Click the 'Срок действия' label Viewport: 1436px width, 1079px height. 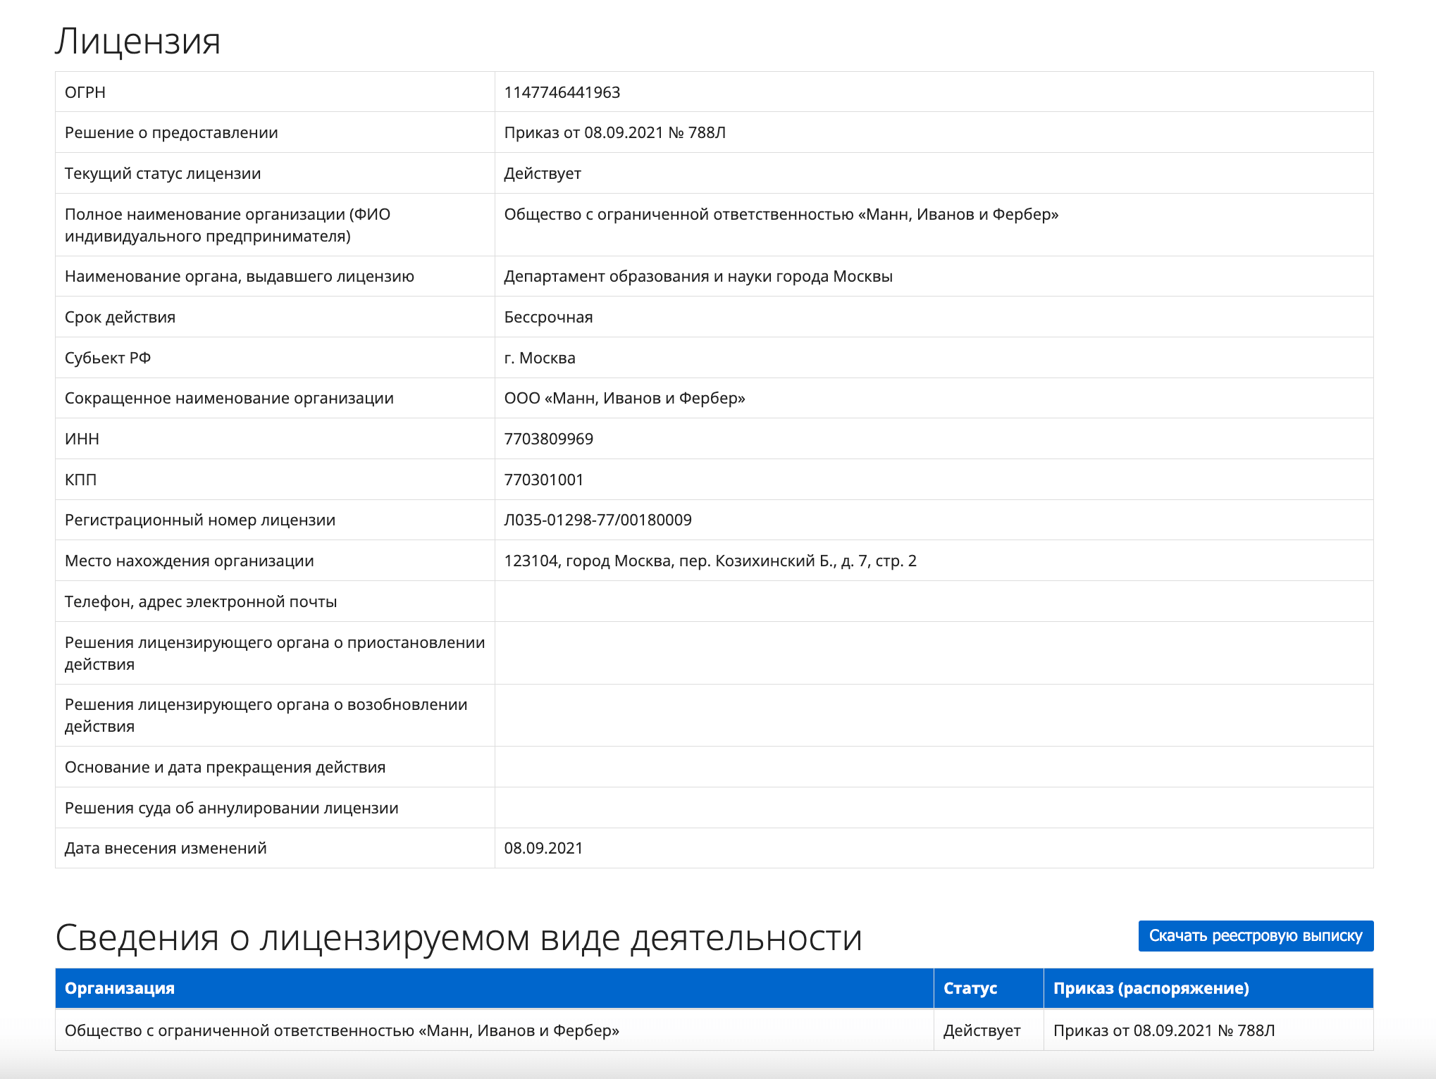(120, 317)
